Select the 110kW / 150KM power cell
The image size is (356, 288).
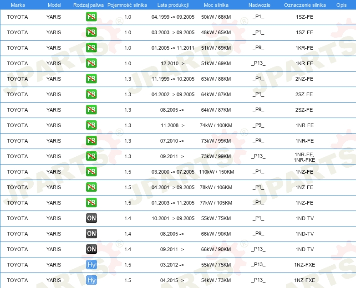[216, 172]
